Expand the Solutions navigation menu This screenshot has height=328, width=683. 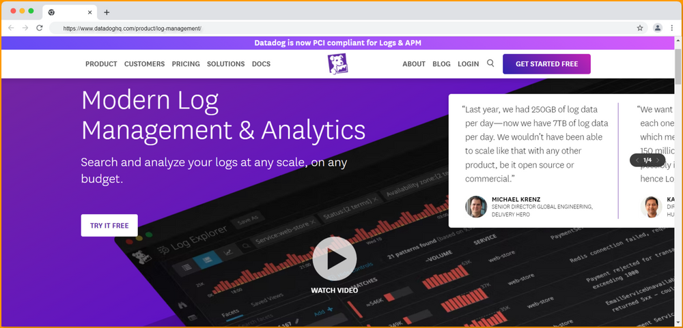(x=225, y=64)
